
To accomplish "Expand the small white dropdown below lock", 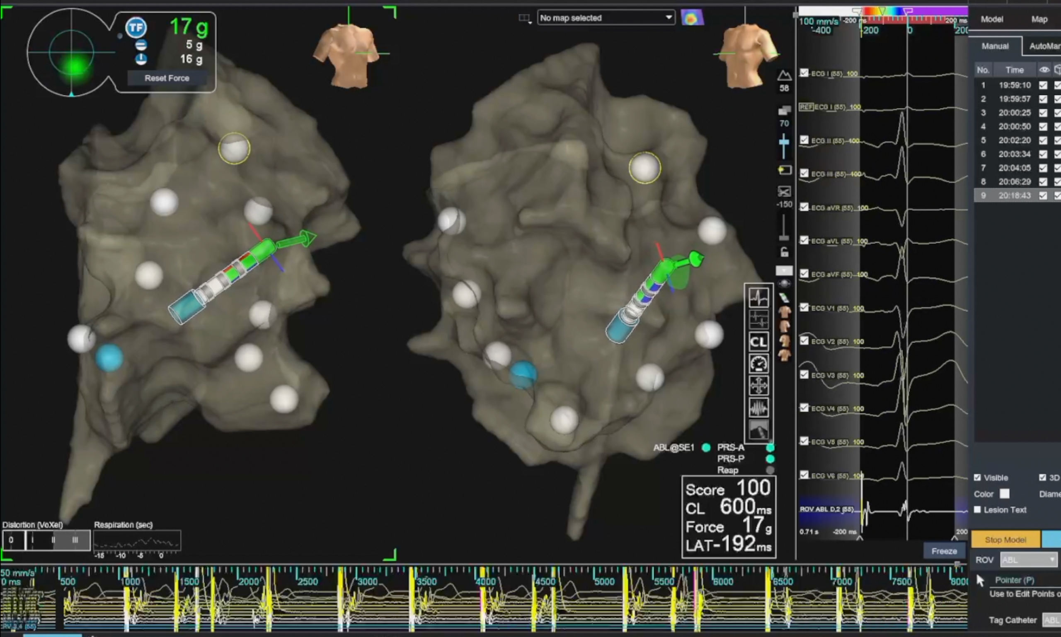I will [x=784, y=270].
